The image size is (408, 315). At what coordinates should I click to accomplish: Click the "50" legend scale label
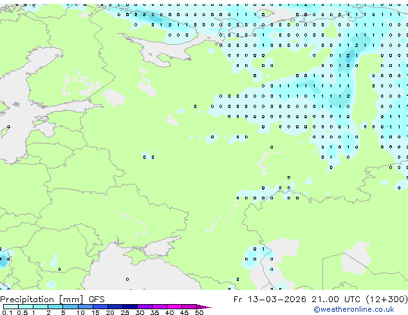(199, 312)
